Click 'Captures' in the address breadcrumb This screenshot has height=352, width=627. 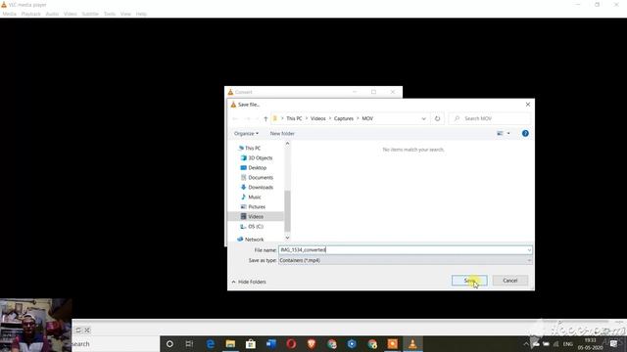coord(344,118)
